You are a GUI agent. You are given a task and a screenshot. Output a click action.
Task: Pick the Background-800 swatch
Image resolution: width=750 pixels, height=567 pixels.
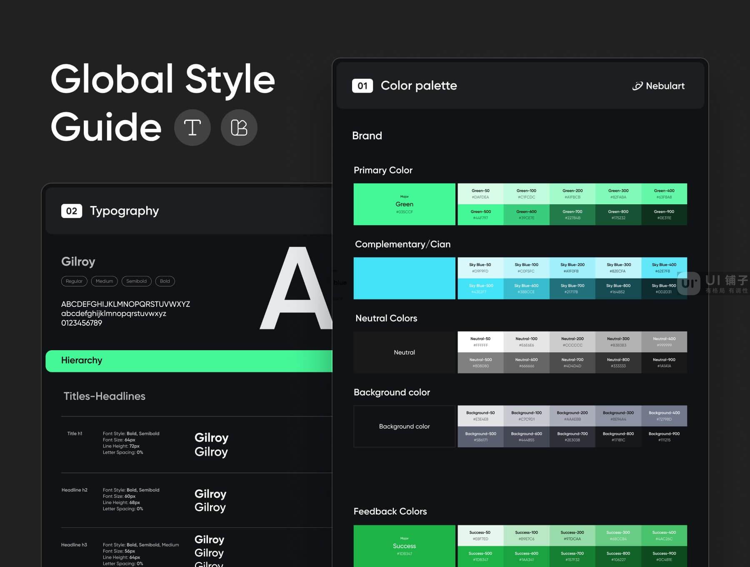(x=618, y=437)
